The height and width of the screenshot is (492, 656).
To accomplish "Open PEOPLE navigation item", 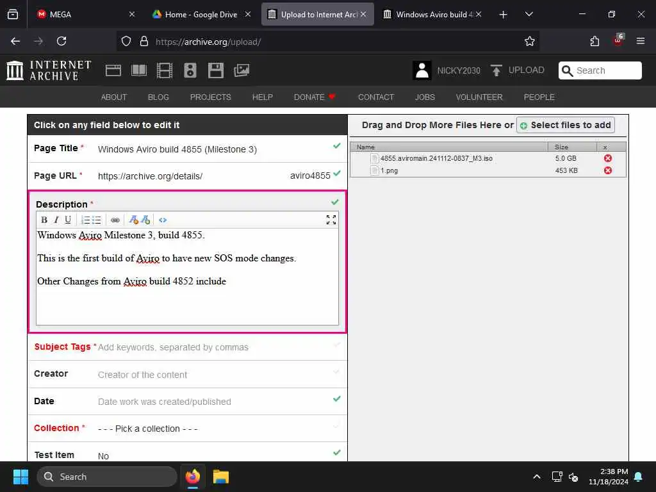I will pos(539,97).
